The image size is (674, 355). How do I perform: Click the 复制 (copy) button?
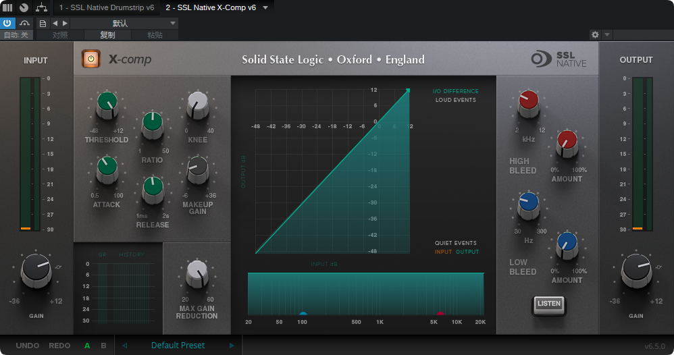pyautogui.click(x=107, y=35)
